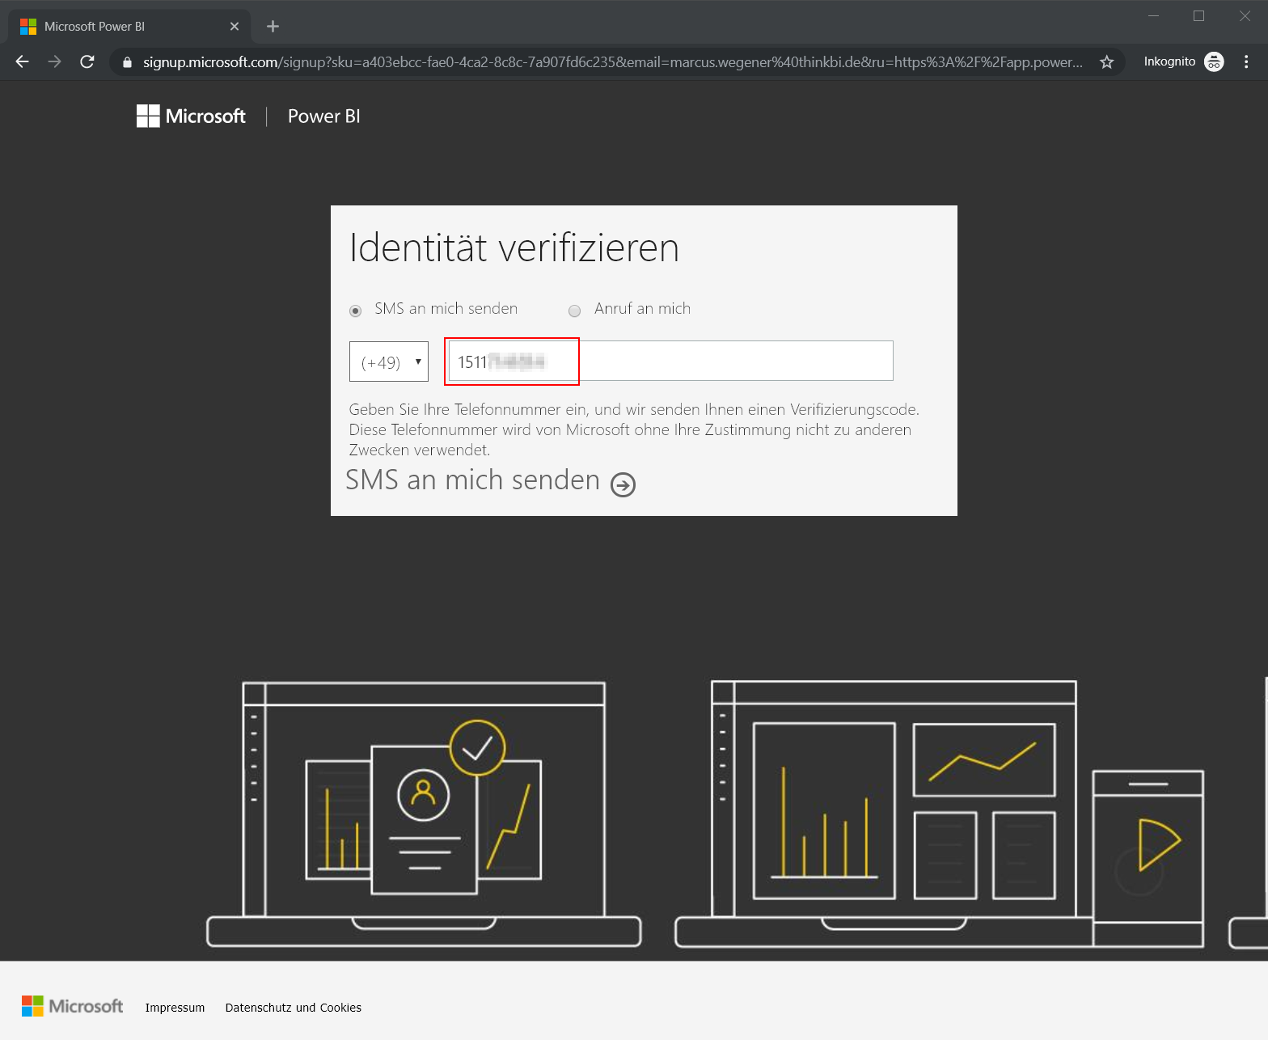1268x1040 pixels.
Task: Go back using the browser back arrow
Action: (23, 61)
